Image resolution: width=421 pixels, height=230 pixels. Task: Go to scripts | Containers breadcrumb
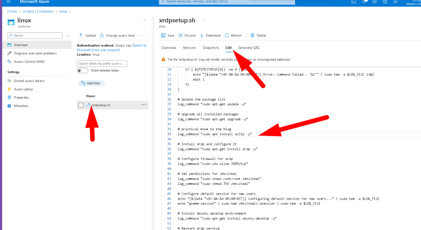click(x=38, y=11)
